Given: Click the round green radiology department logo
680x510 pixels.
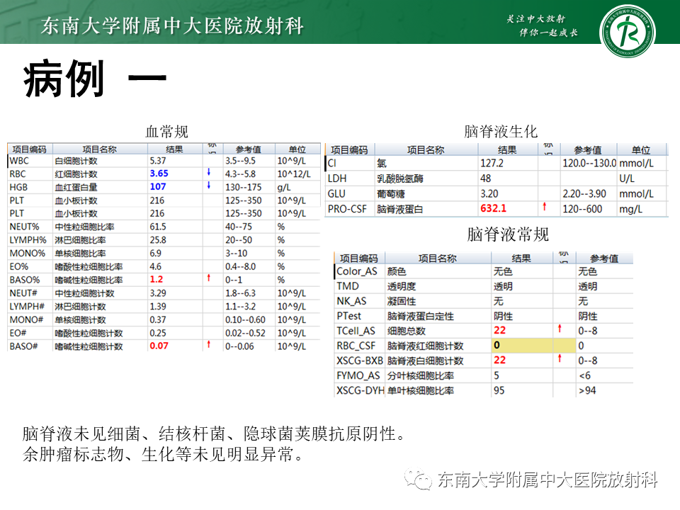Looking at the screenshot, I should coord(627,31).
